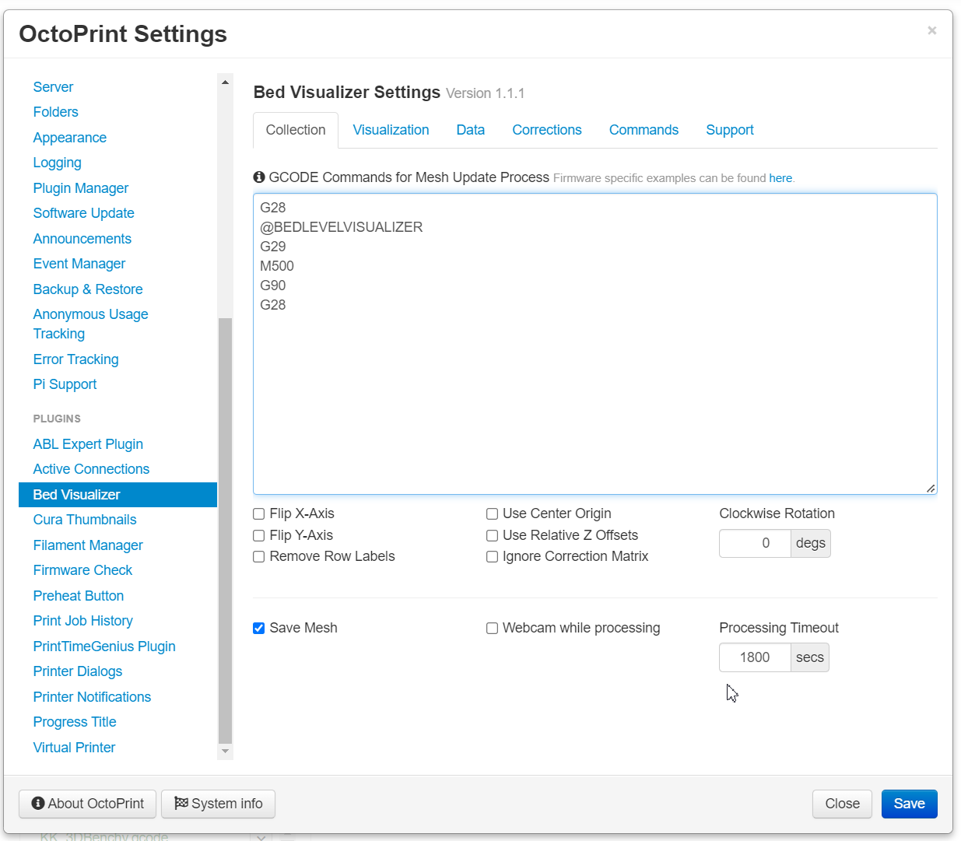Click the sidebar scrollbar thumb
The height and width of the screenshot is (841, 961).
(225, 531)
